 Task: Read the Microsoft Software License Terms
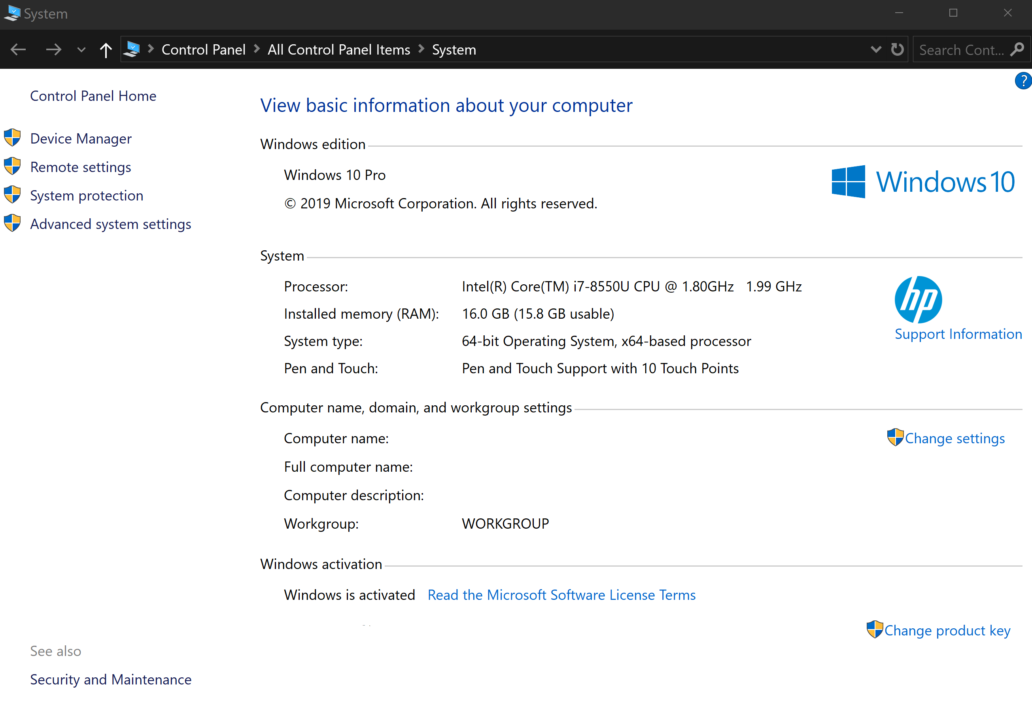(561, 595)
